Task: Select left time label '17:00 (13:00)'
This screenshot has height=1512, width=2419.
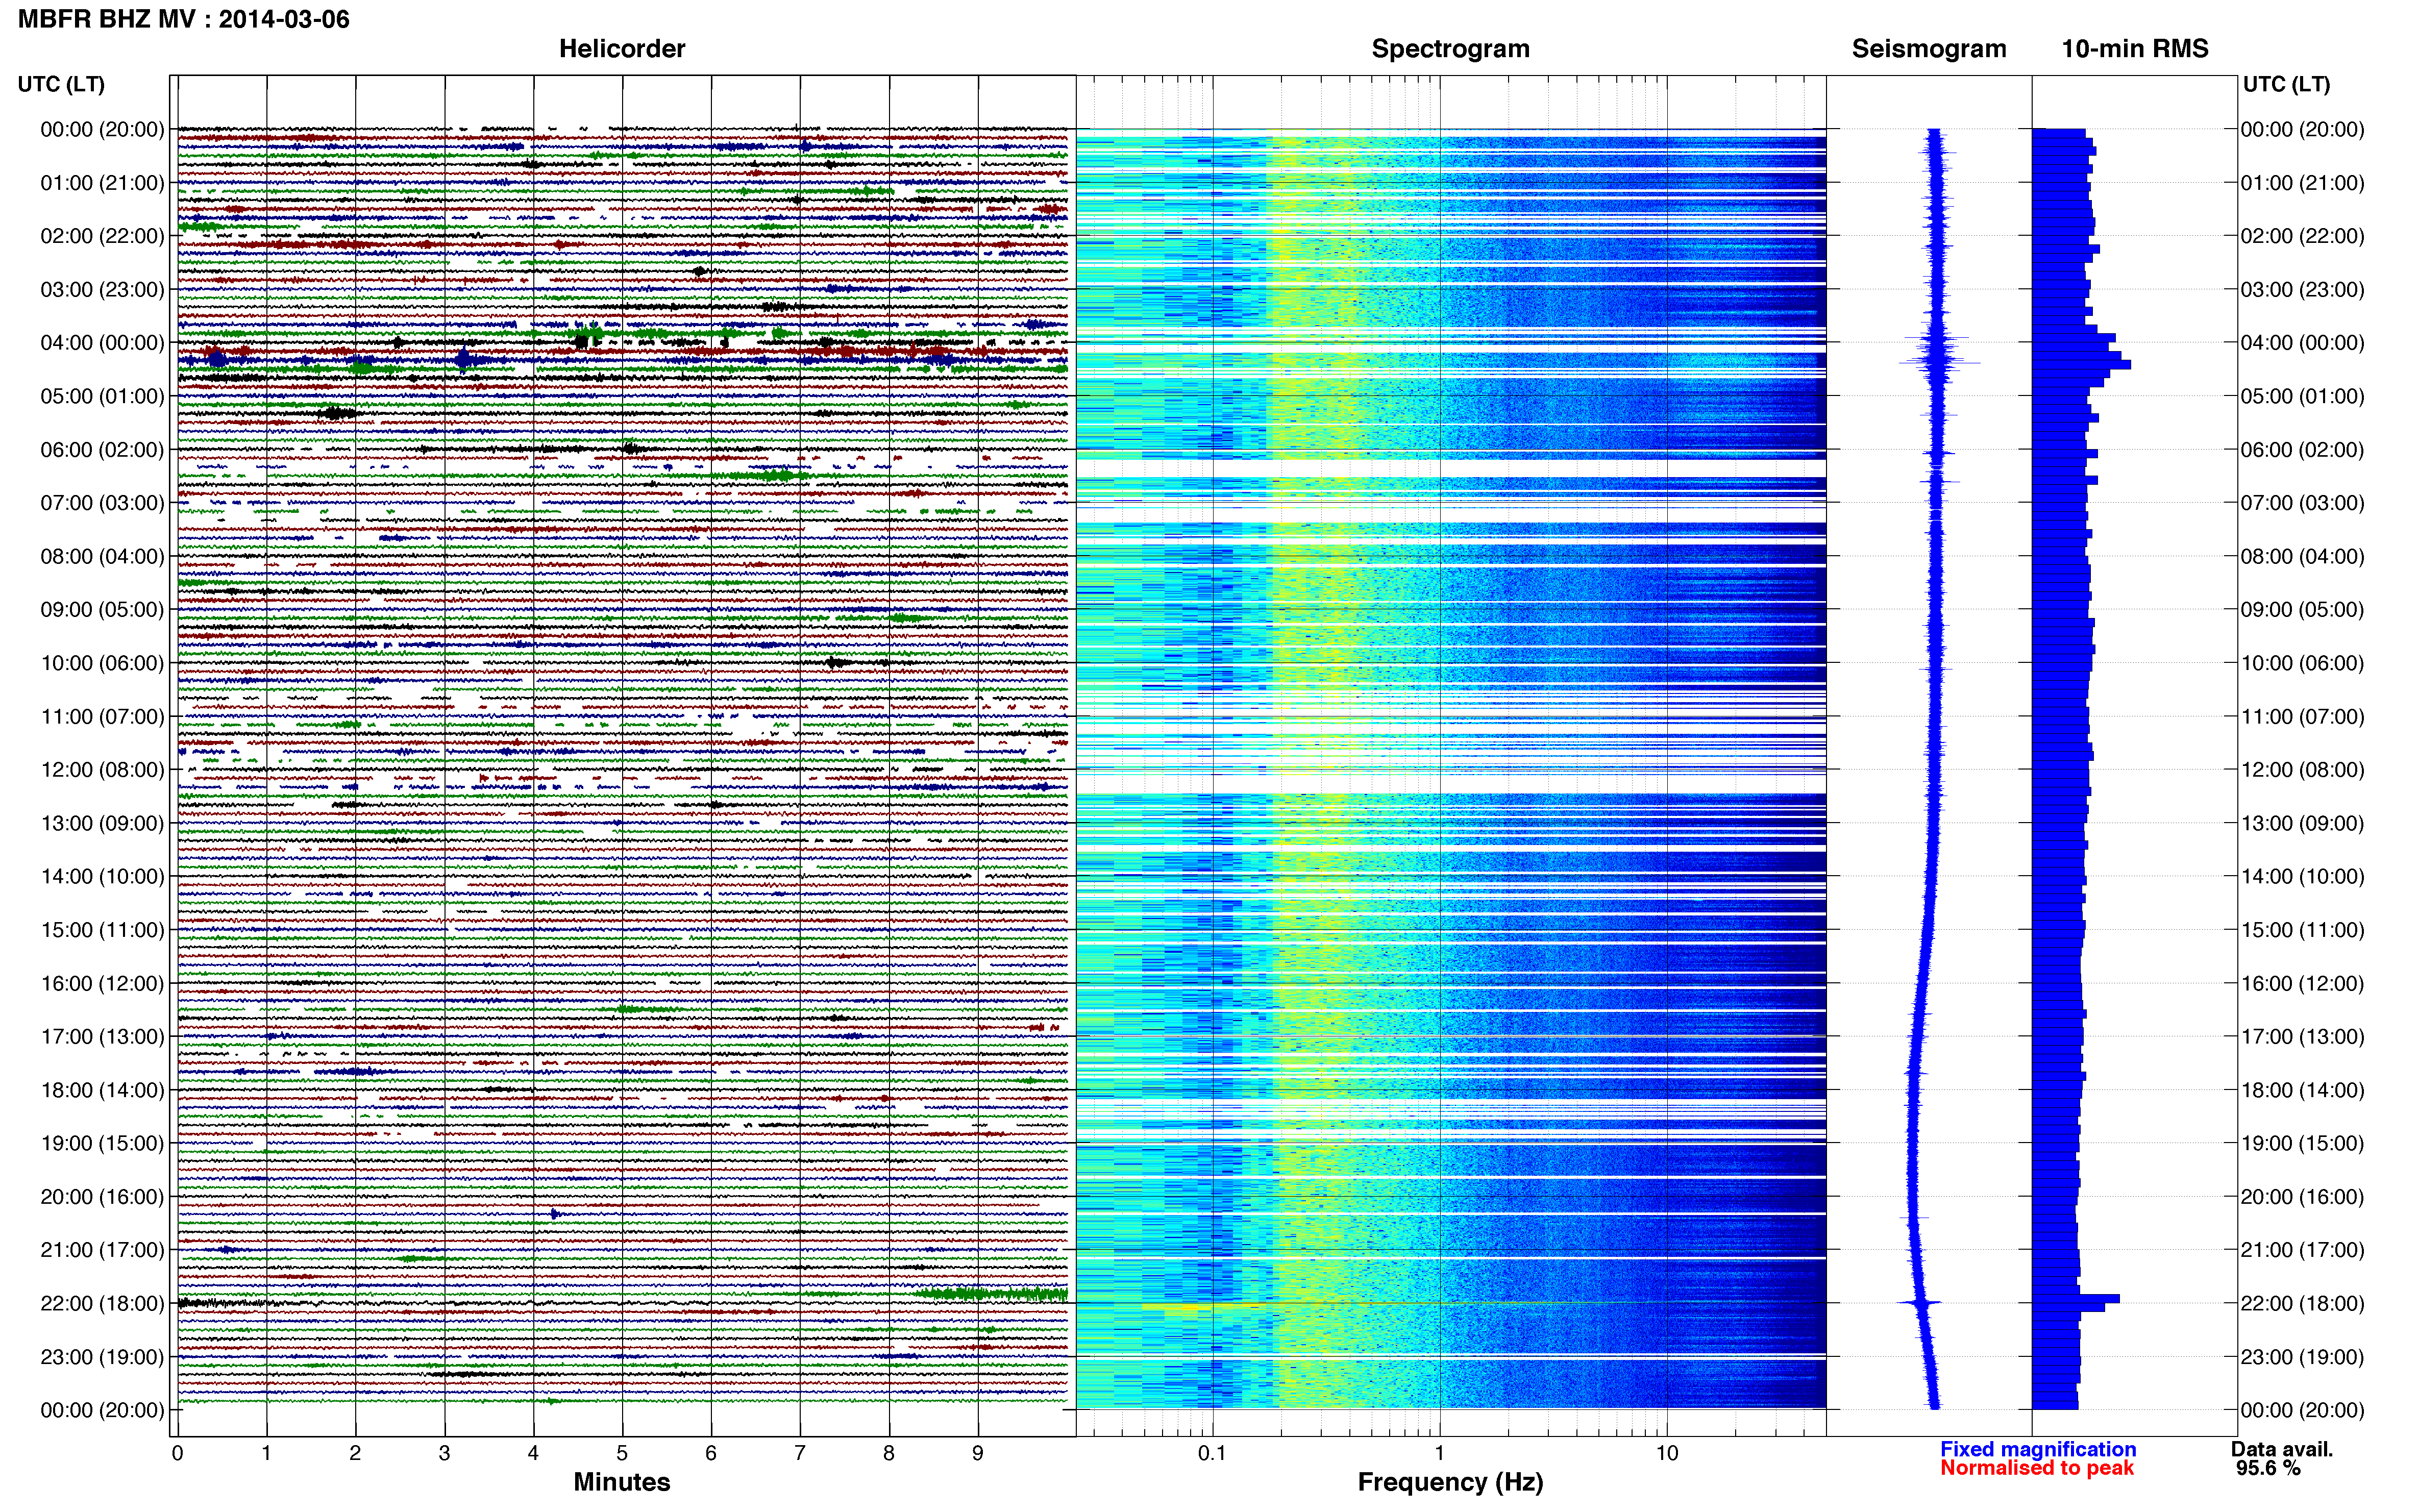Action: click(102, 1037)
